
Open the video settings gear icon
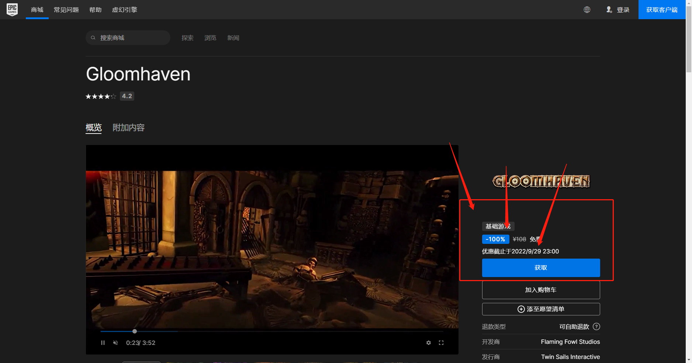coord(428,343)
